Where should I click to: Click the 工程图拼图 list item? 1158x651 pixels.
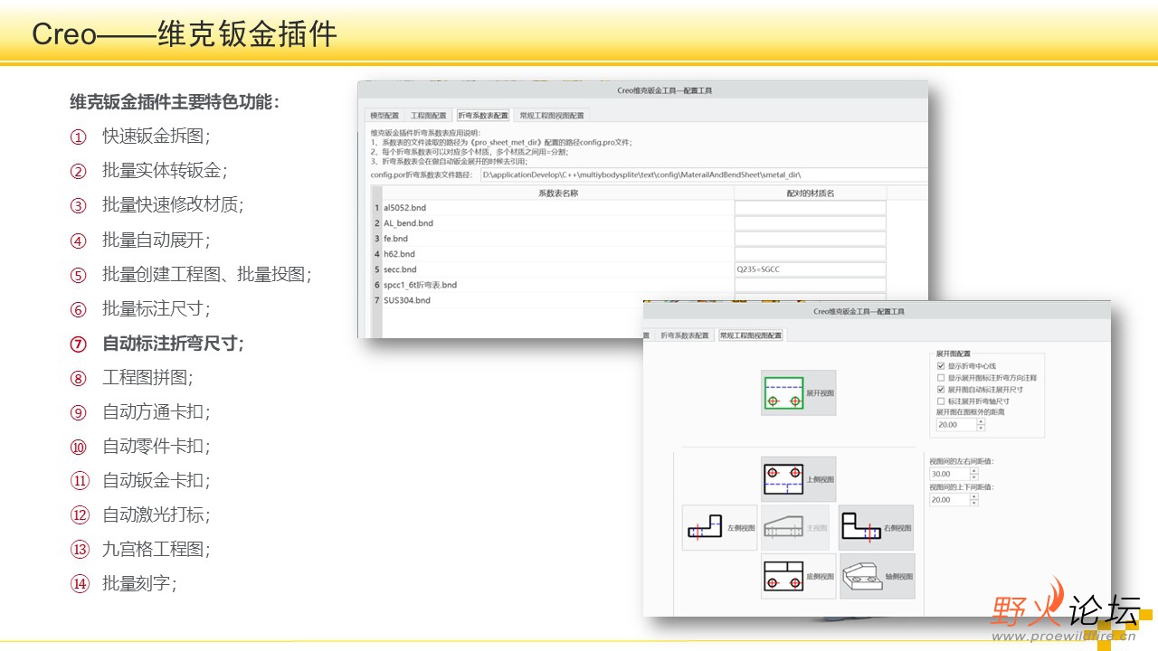point(147,378)
